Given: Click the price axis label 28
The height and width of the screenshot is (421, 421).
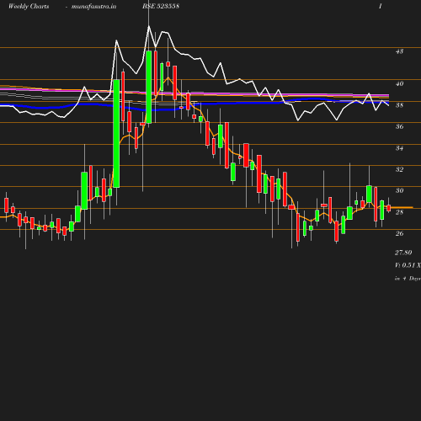Looking at the screenshot, I should point(399,212).
